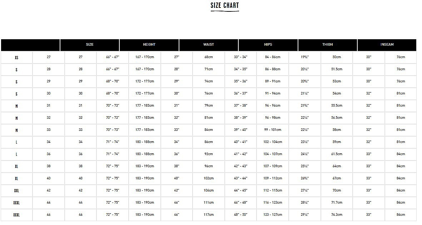Screen dimensions: 422x225
Task: Select the INSEAM column header
Action: click(387, 45)
